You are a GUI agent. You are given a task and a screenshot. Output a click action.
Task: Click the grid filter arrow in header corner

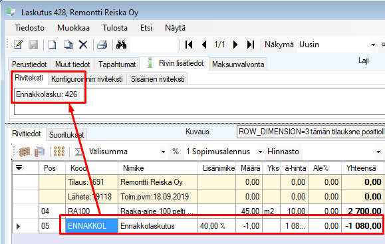coord(19,168)
